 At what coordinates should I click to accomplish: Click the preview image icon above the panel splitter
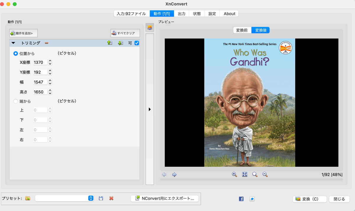pyautogui.click(x=150, y=28)
